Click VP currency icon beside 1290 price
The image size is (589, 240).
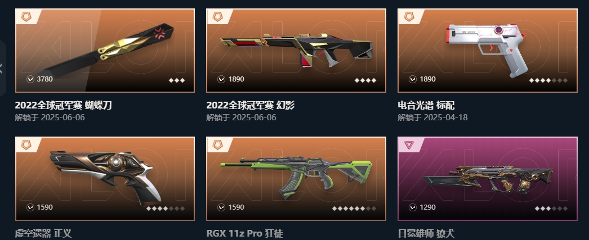pyautogui.click(x=412, y=207)
